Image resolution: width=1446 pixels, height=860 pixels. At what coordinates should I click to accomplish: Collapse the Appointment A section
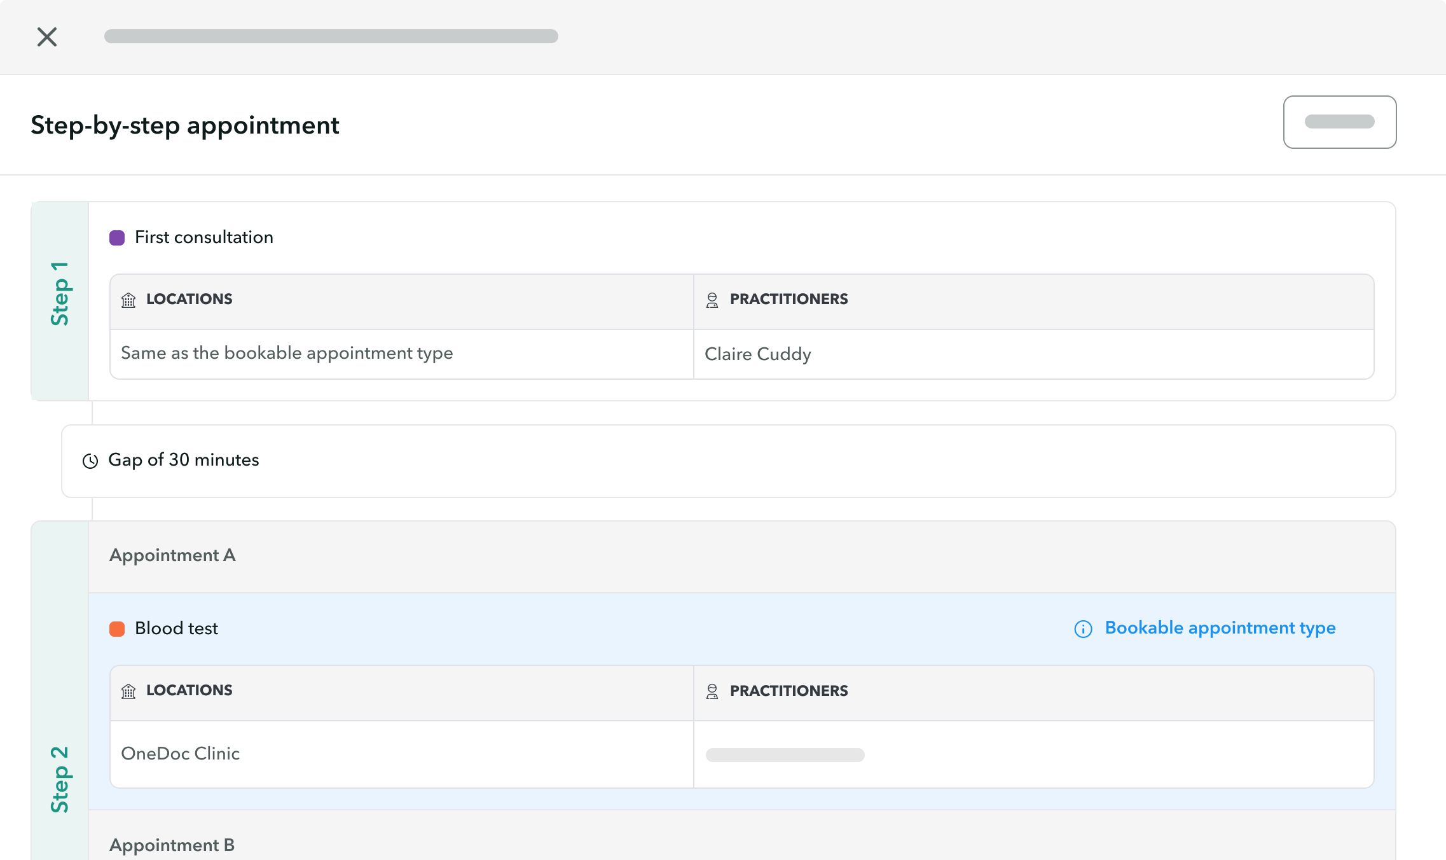[172, 555]
